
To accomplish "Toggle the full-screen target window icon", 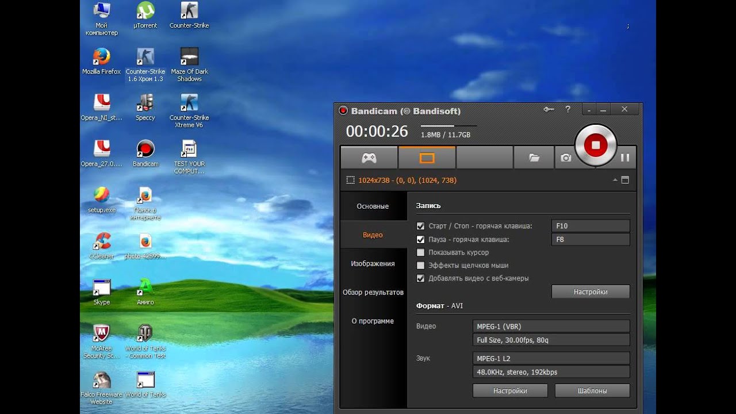I will pos(625,180).
